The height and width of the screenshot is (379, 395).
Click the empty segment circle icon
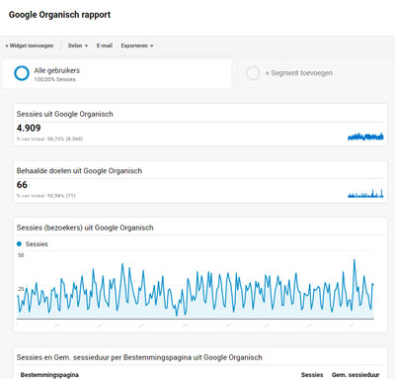pos(253,73)
